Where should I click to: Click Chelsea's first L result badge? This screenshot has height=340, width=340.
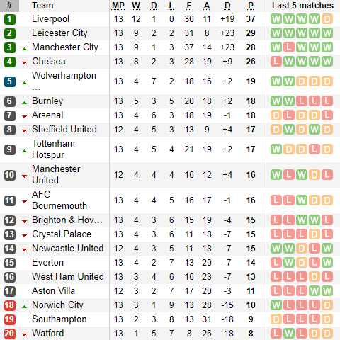276,62
